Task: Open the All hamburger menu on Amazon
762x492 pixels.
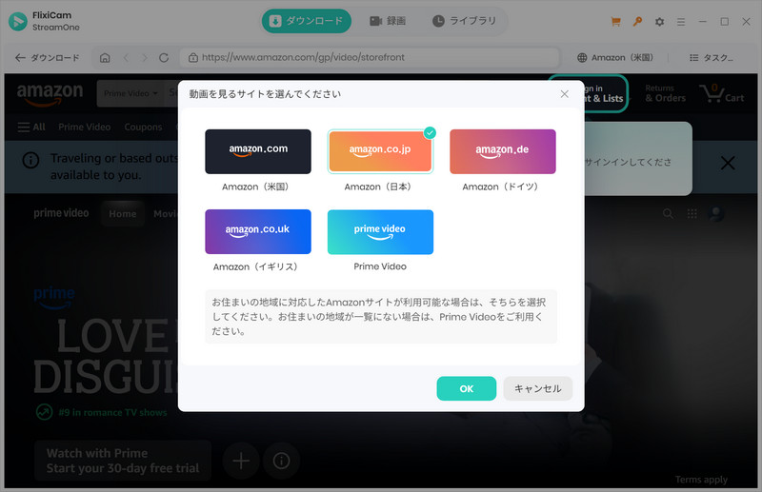Action: click(x=31, y=128)
